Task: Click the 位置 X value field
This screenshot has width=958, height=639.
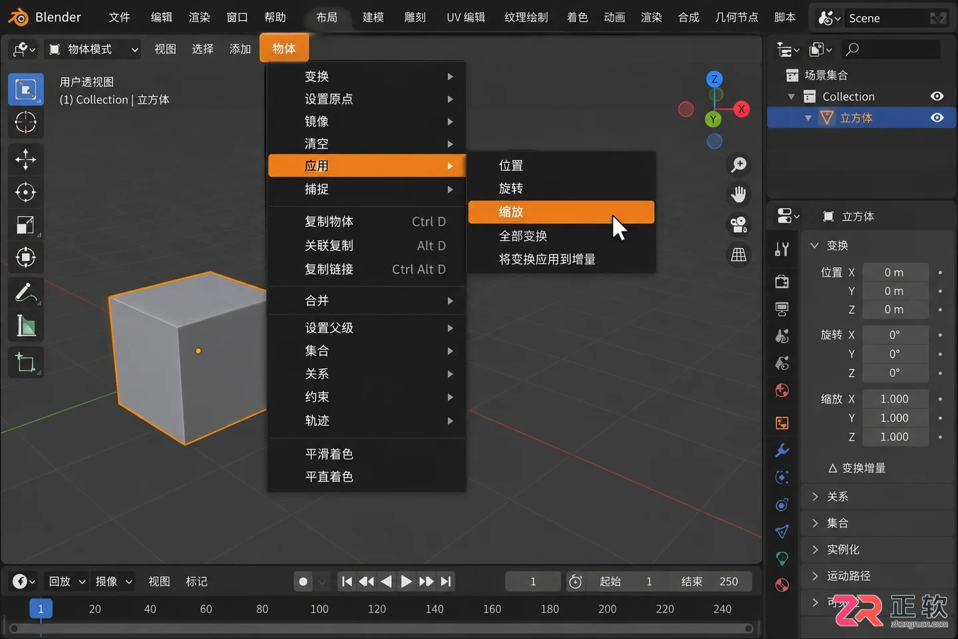Action: point(895,272)
